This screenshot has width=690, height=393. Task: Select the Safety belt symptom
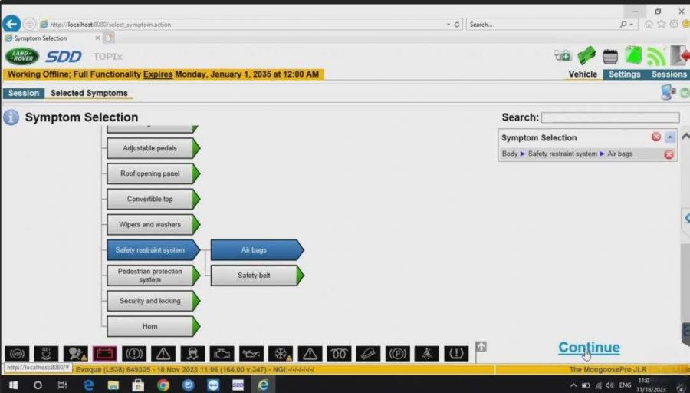254,276
